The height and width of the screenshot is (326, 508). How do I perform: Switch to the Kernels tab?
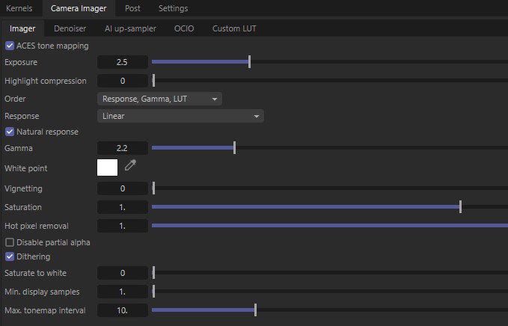click(19, 8)
